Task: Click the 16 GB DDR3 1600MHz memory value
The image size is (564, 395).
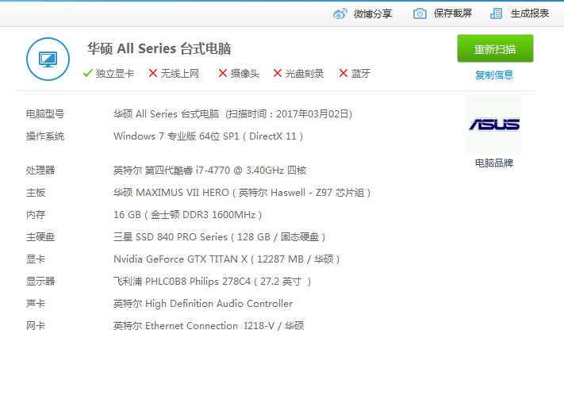Action: pyautogui.click(x=187, y=215)
